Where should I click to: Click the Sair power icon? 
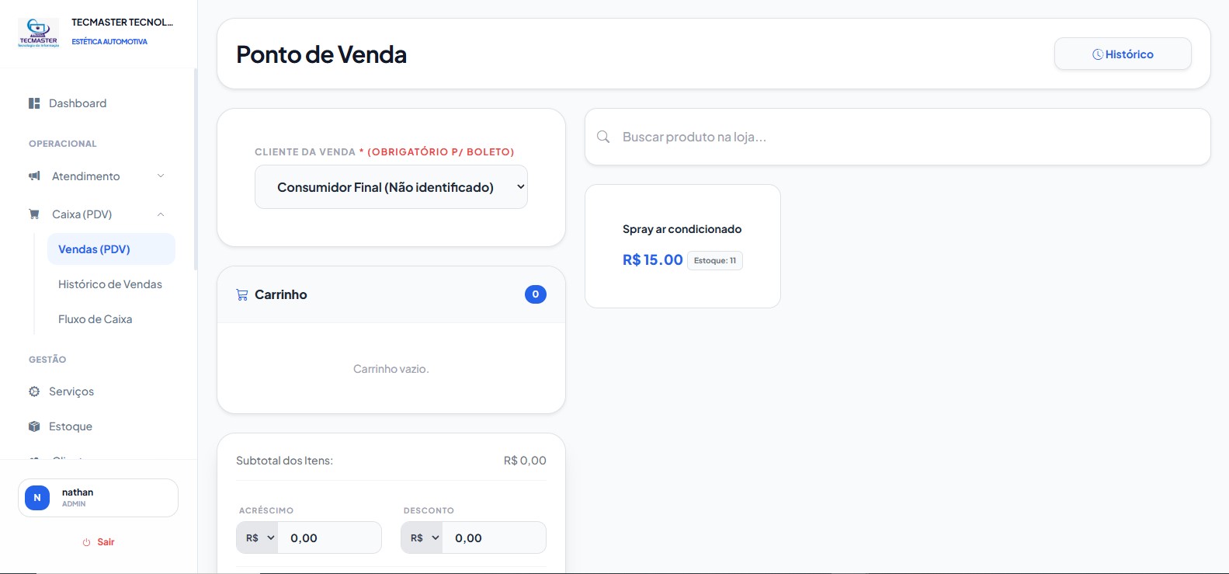[86, 542]
